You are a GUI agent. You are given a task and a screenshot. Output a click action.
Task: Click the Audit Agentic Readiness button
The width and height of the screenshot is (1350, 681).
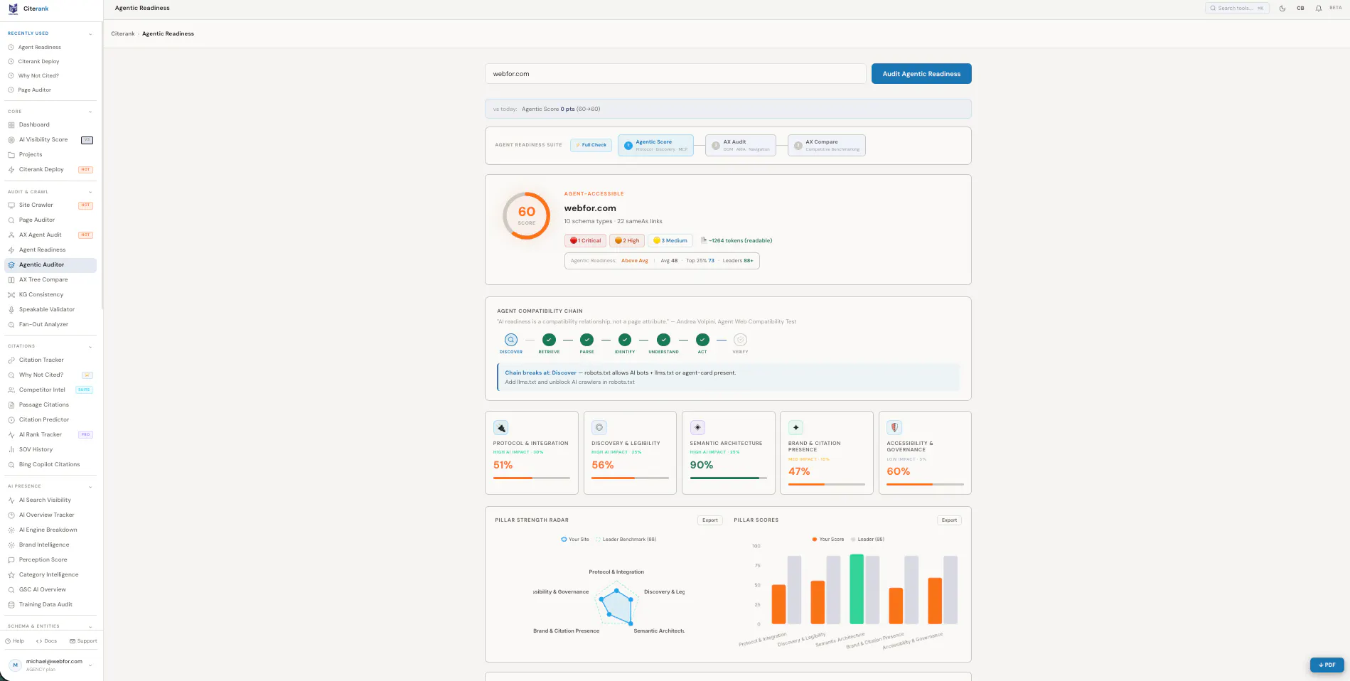tap(921, 74)
